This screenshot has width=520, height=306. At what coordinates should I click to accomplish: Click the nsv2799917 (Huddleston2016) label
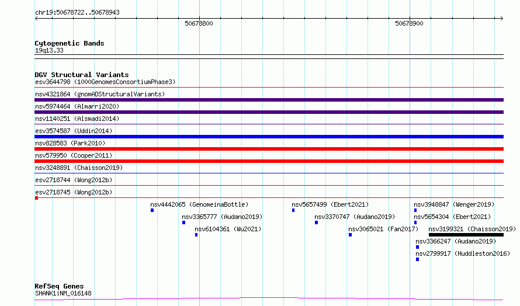point(463,253)
